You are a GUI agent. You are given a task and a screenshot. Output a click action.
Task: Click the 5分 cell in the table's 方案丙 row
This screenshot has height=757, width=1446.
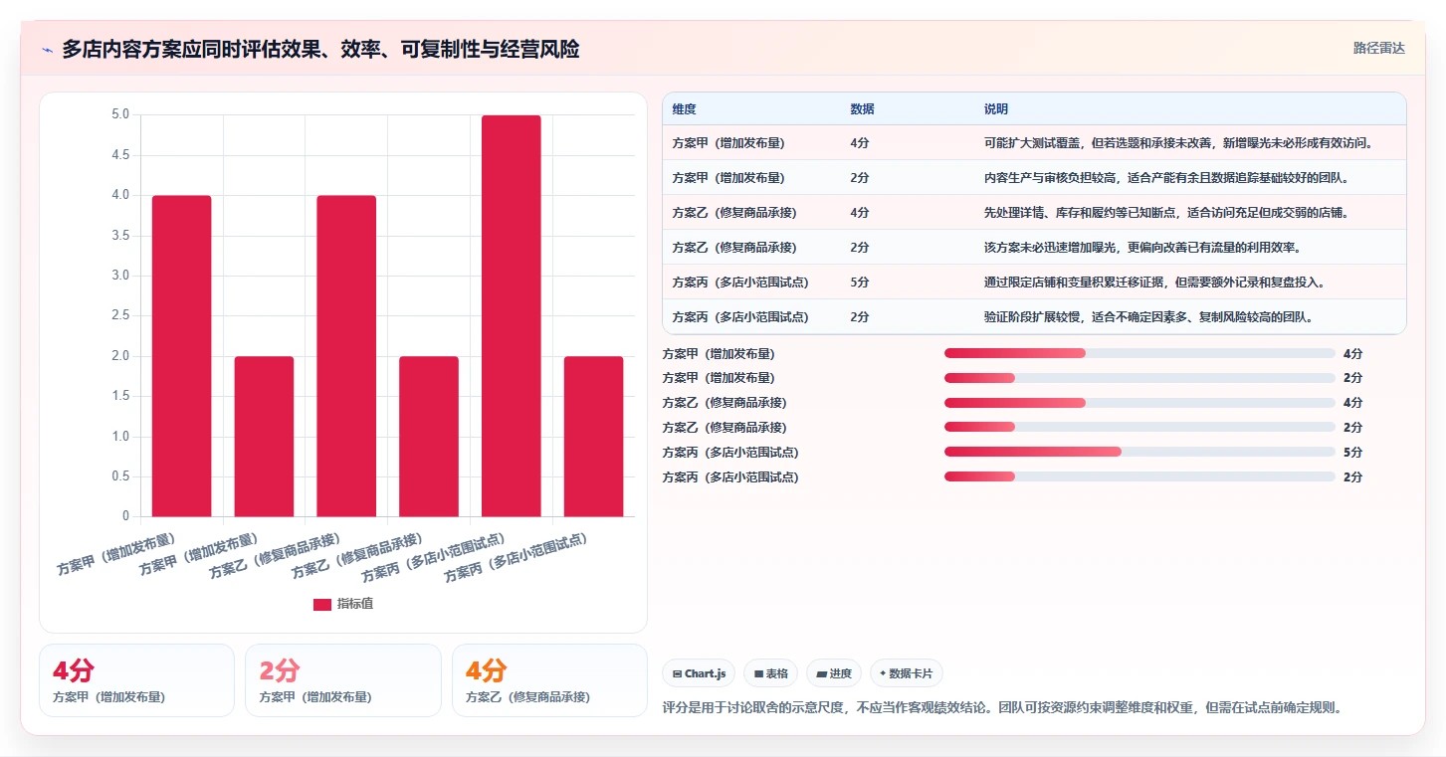[860, 283]
